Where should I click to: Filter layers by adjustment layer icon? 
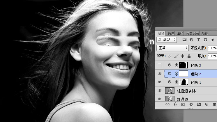coord(191,40)
